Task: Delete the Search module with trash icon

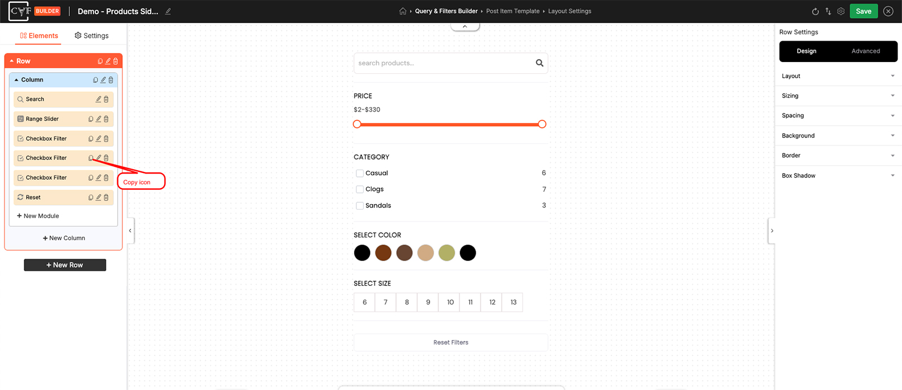Action: coord(106,99)
